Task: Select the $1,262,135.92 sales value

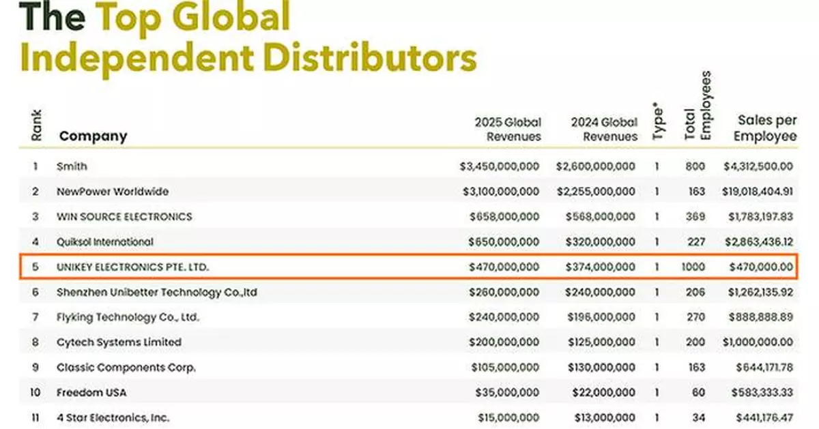Action: pyautogui.click(x=759, y=292)
